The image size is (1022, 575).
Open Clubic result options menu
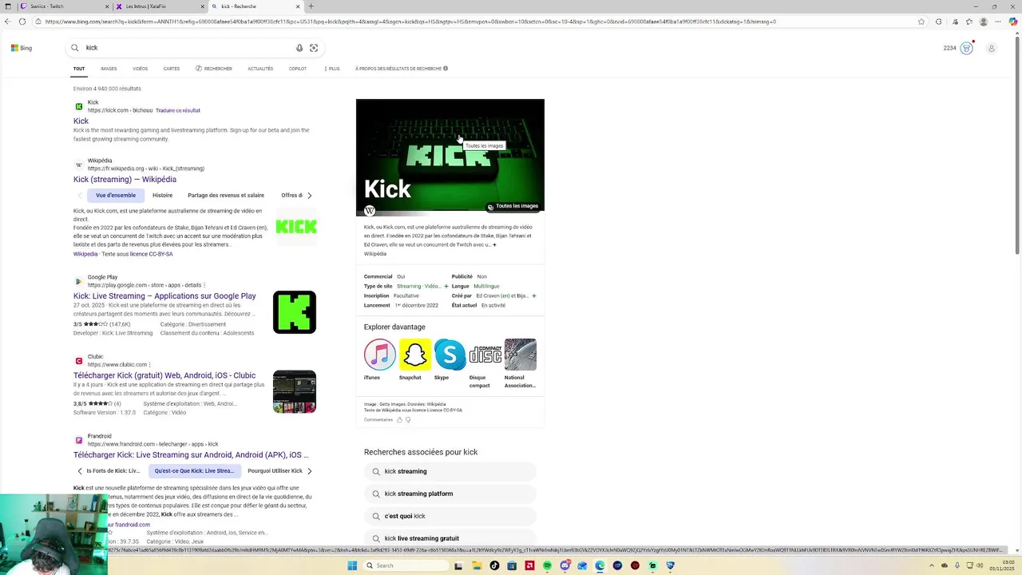[149, 364]
